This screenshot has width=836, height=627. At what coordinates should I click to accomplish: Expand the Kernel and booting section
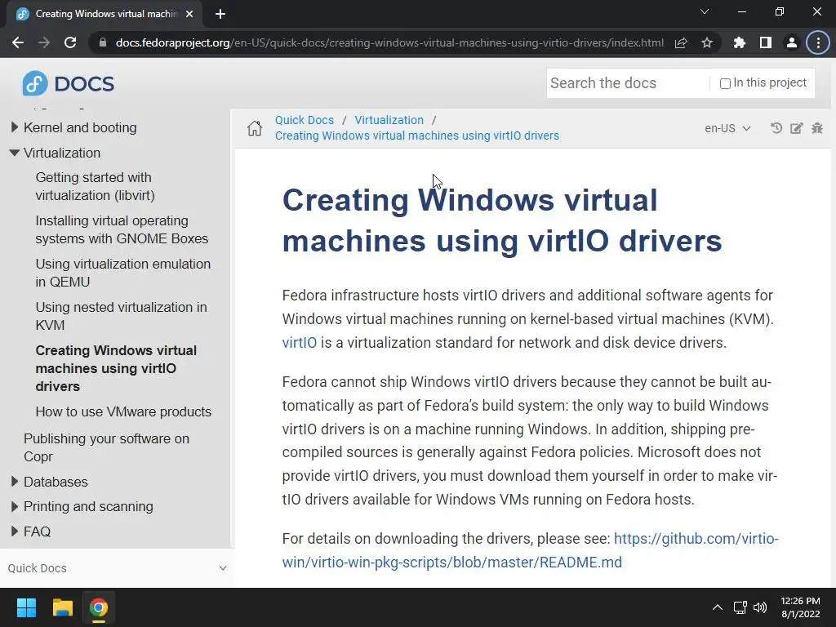point(15,127)
